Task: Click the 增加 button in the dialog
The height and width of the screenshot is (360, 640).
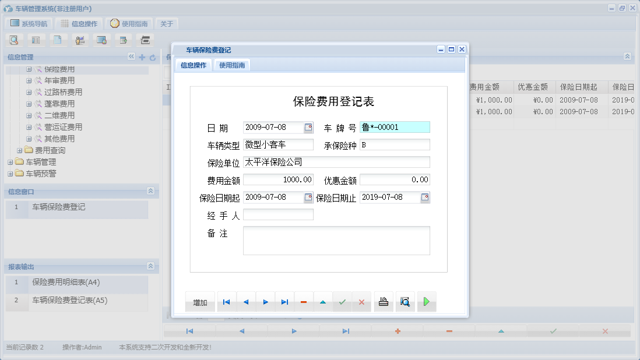Action: pyautogui.click(x=200, y=302)
